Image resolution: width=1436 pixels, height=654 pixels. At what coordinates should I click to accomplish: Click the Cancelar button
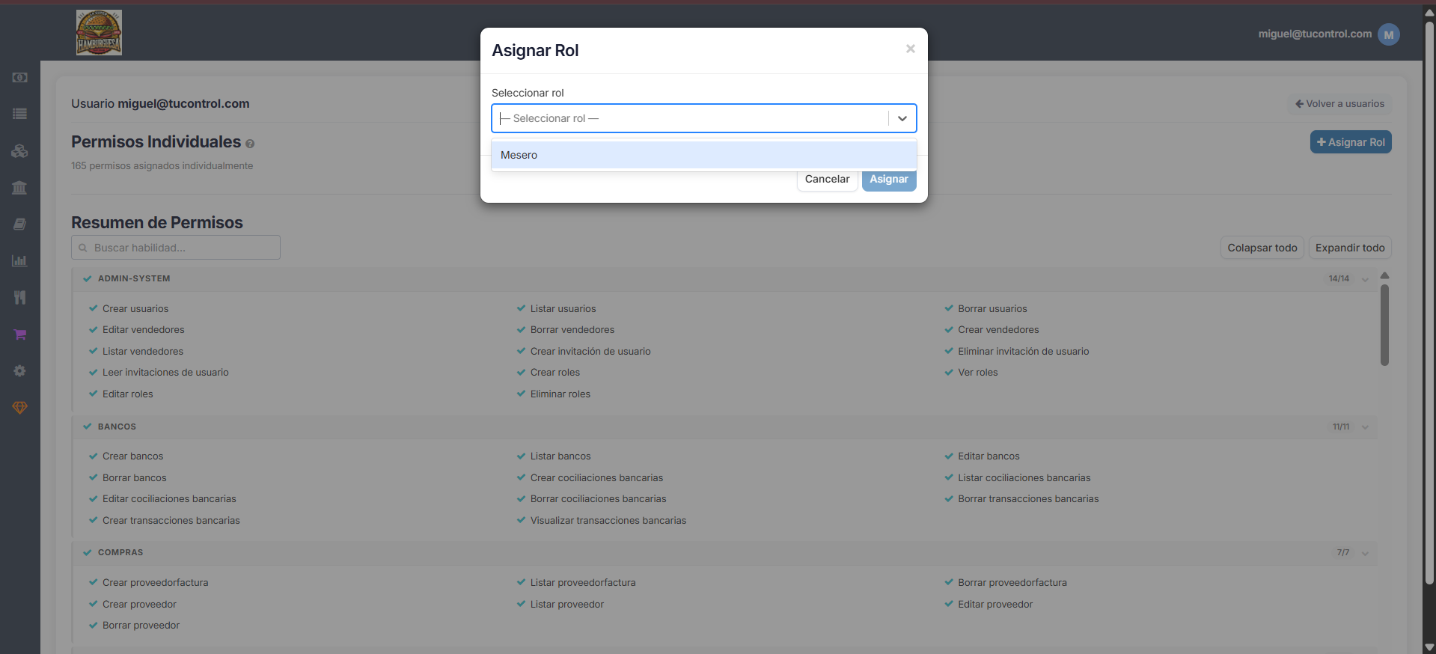(827, 180)
